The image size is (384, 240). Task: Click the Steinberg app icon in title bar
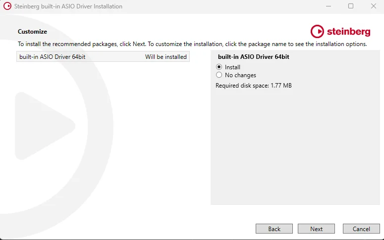tap(7, 6)
